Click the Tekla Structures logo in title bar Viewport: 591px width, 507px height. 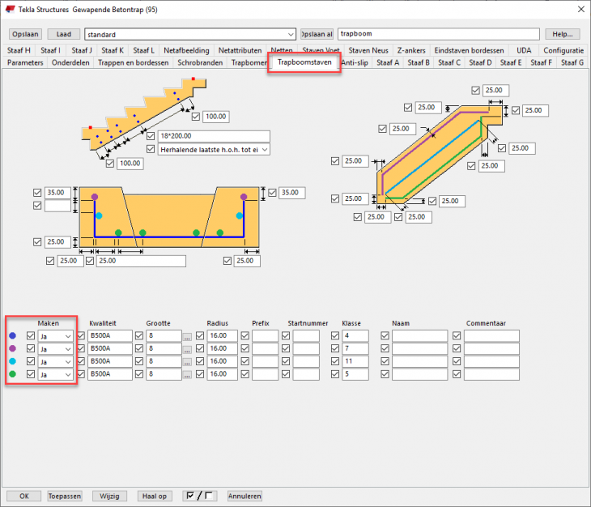(10, 9)
